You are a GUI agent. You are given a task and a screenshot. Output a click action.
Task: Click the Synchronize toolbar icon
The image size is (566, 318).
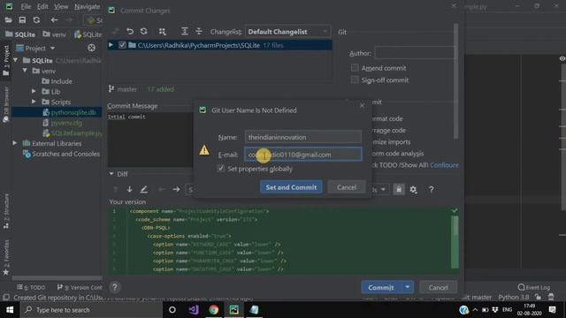[36, 19]
